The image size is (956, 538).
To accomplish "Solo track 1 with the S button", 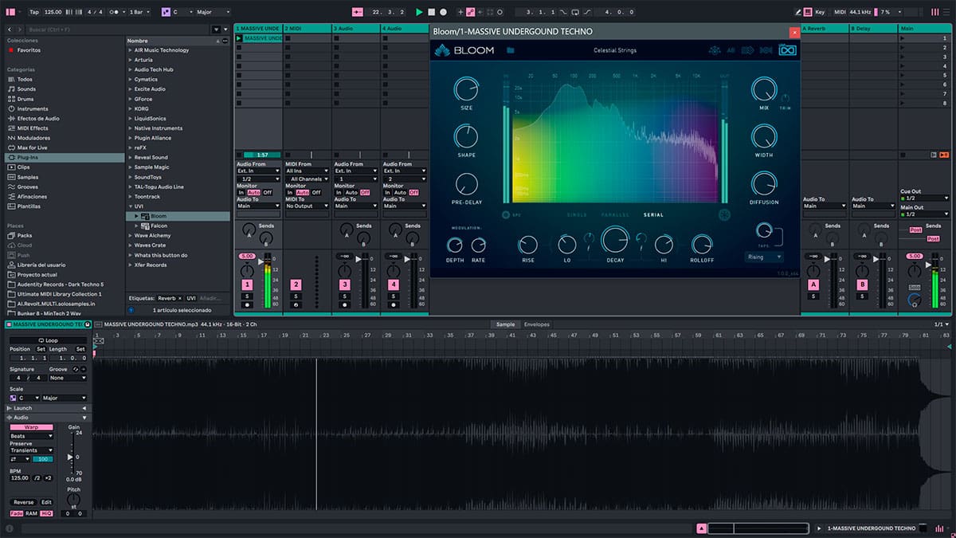I will point(247,296).
